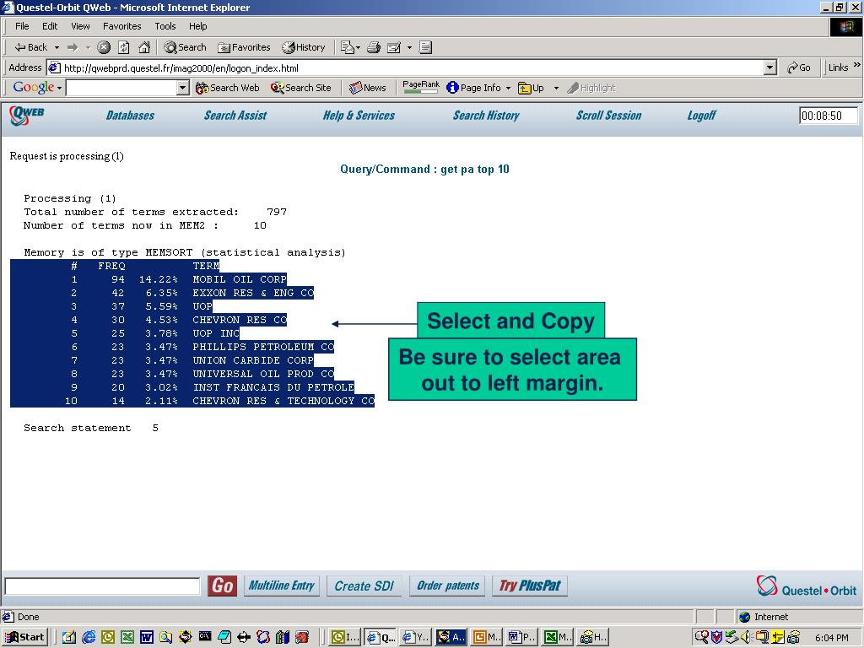
Task: Open the Page Info dropdown arrow
Action: tap(508, 88)
